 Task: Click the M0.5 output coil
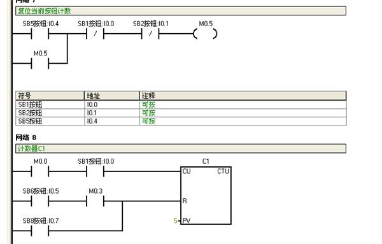tap(205, 34)
